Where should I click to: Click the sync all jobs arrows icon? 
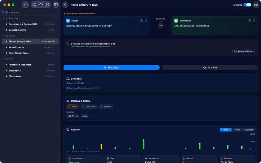(34, 5)
